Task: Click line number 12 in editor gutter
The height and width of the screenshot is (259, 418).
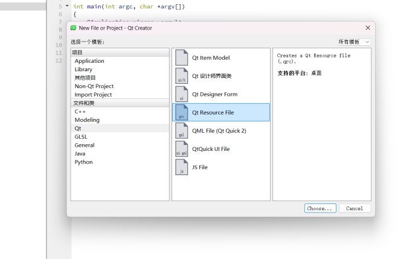Action: click(59, 60)
